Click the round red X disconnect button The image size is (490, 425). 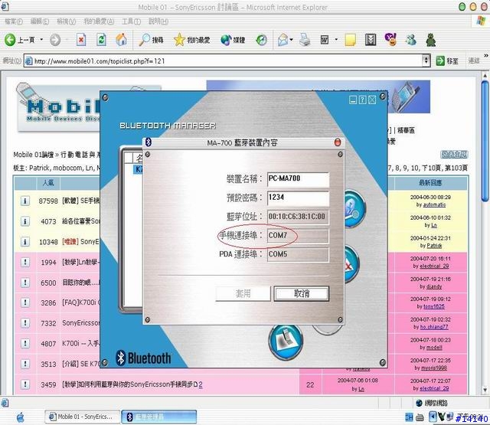352,264
